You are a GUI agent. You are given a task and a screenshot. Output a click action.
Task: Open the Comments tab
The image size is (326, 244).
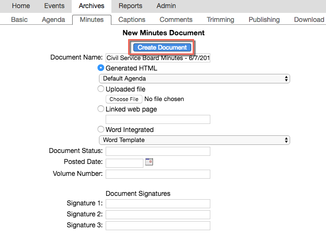[x=176, y=20]
